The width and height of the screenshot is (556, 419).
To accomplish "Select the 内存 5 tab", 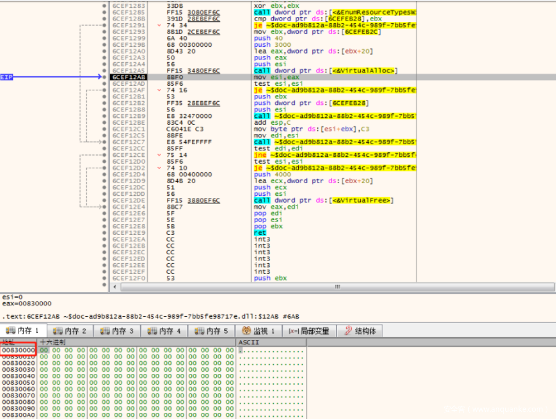I will click(212, 331).
